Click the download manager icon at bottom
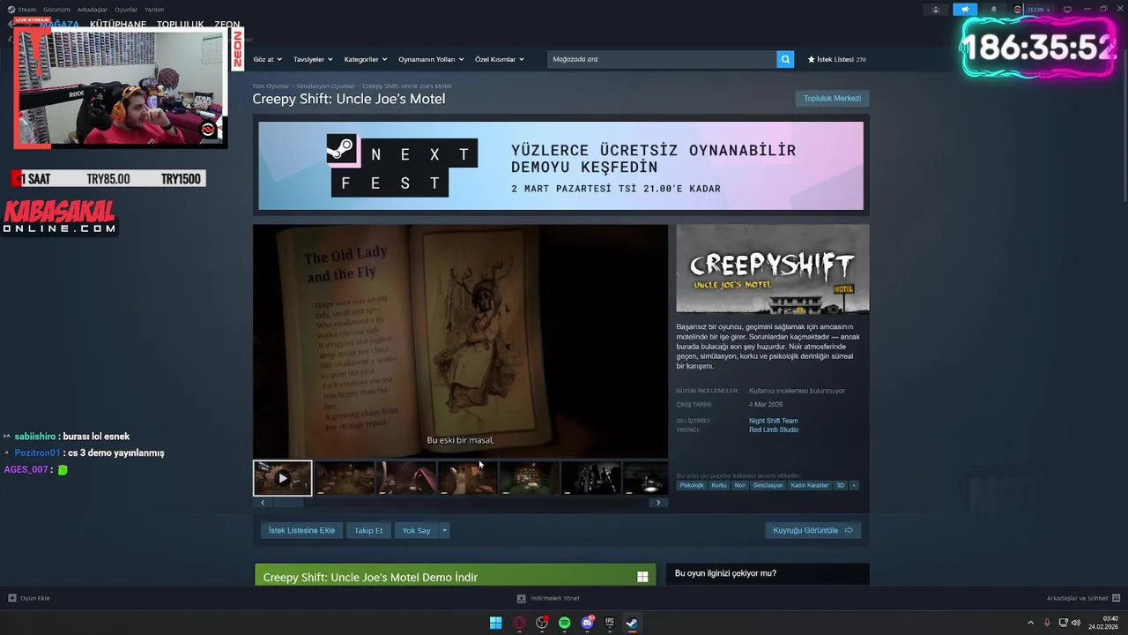 click(521, 598)
